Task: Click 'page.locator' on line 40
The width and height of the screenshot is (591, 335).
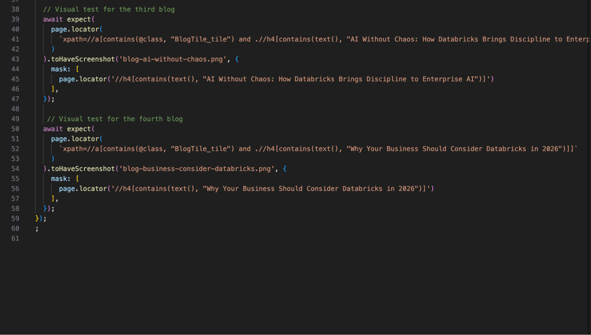Action: pyautogui.click(x=75, y=29)
